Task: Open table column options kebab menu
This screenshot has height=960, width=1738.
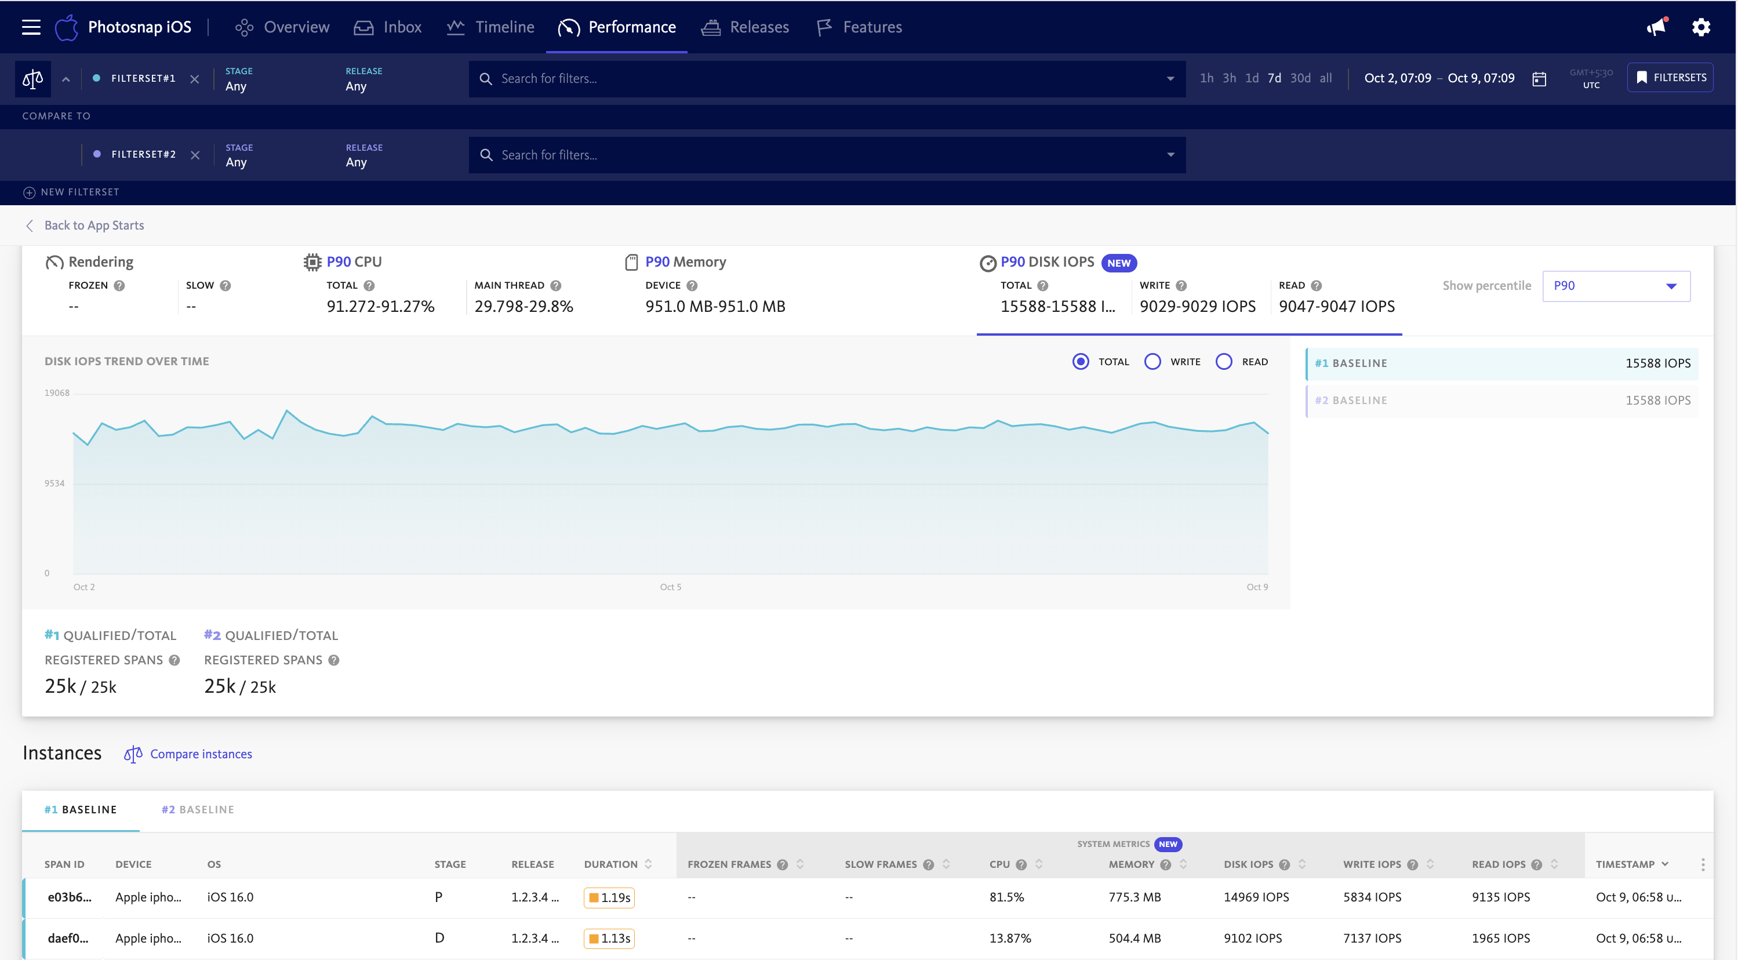Action: point(1702,865)
